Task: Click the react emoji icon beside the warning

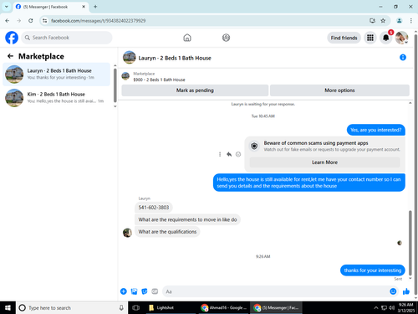Action: [238, 154]
